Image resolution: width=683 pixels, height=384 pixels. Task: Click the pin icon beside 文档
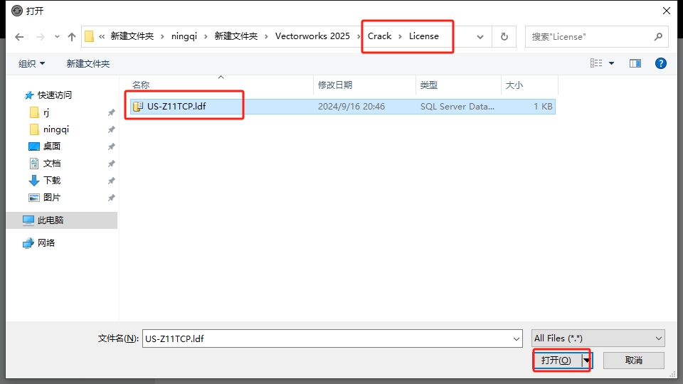112,164
